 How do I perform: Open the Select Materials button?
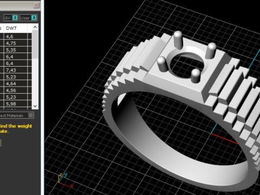click(16, 115)
